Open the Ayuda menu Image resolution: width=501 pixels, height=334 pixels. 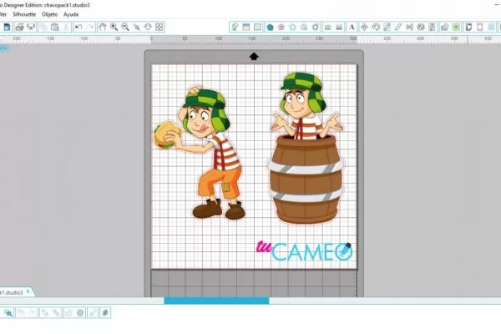tap(71, 14)
